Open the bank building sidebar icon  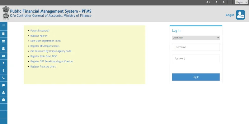[x=3, y=49]
